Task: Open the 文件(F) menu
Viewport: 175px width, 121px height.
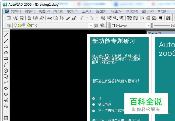Action: click(16, 11)
